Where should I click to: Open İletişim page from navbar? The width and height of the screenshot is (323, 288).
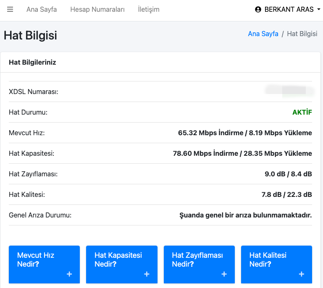tap(149, 9)
